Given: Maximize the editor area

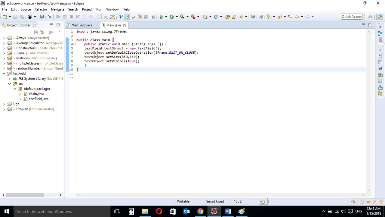Looking at the screenshot, I should coord(370,25).
